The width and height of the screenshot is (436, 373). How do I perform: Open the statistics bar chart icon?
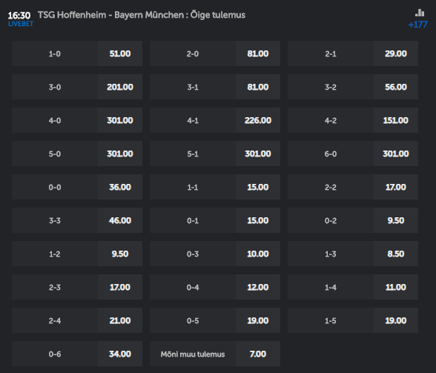click(420, 13)
